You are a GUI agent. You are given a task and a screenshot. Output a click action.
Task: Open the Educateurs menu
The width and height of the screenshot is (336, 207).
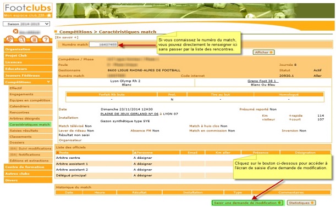[28, 68]
